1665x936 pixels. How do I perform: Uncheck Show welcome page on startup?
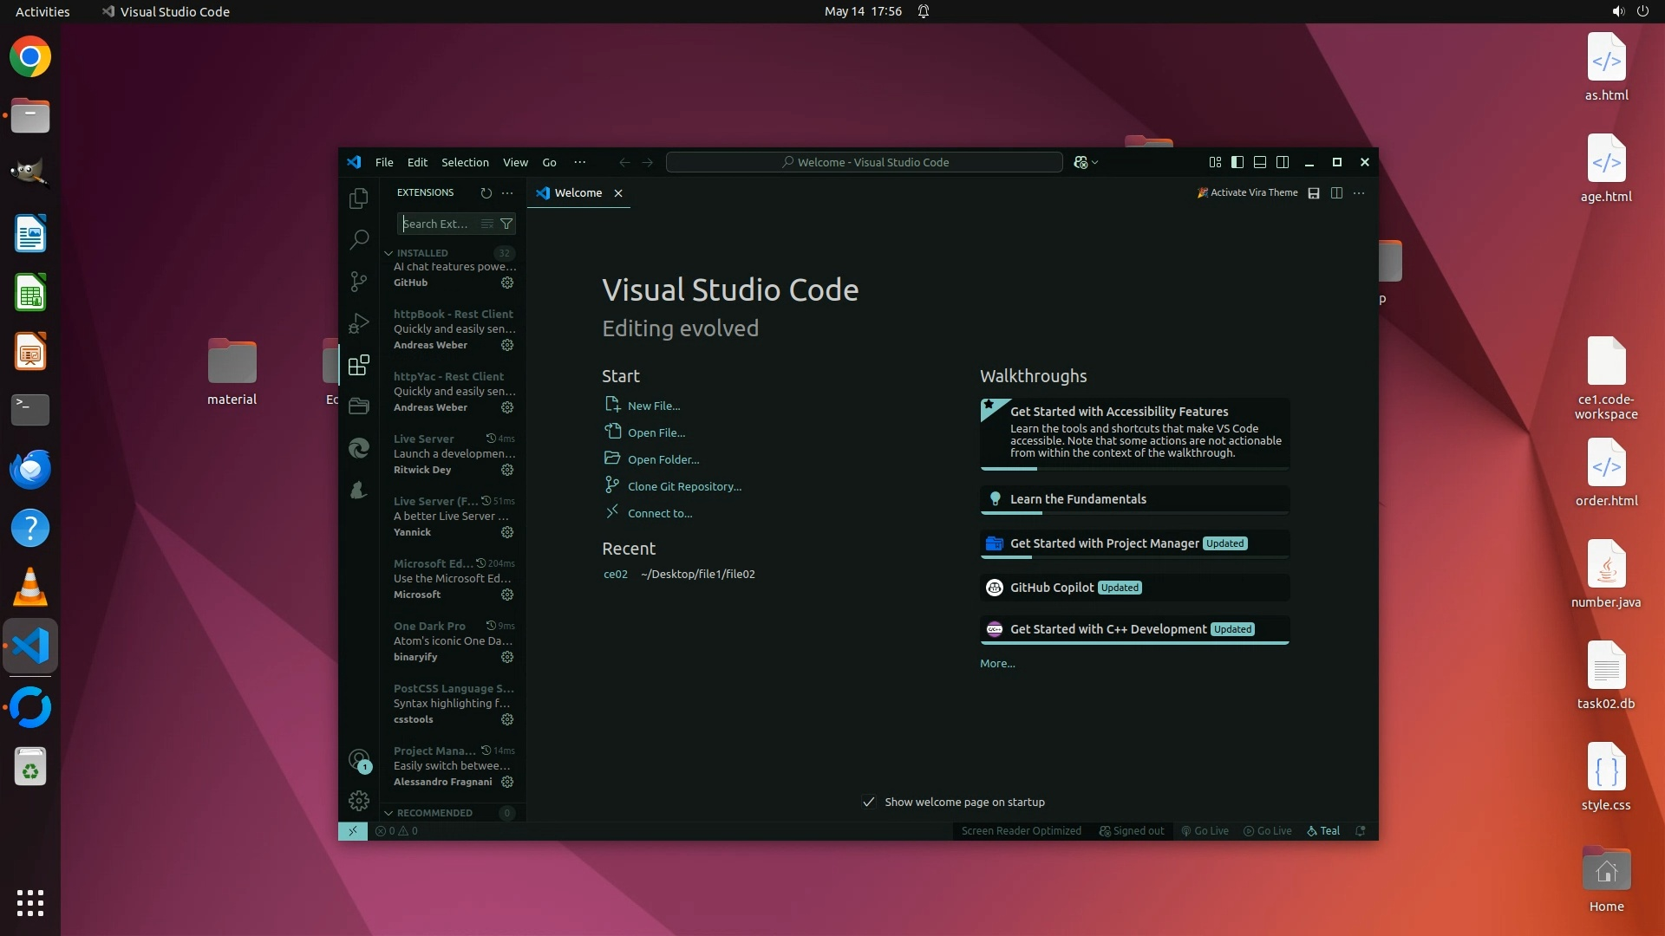(x=869, y=802)
